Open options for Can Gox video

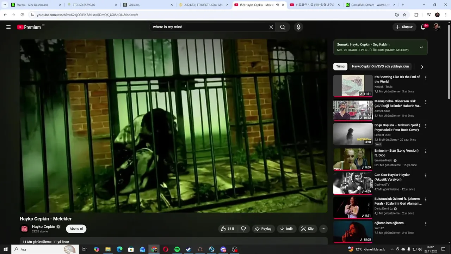point(426,175)
